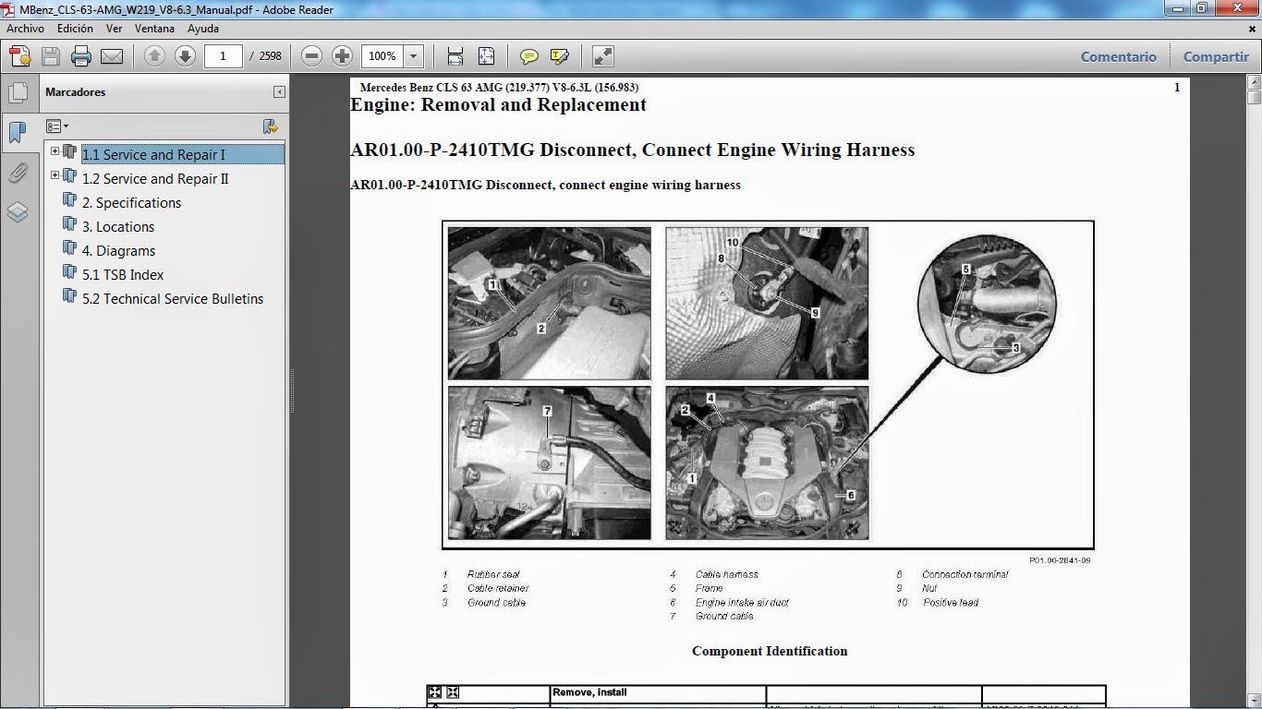Jump to the 5.1 TSB Index bookmark
This screenshot has width=1262, height=709.
[123, 275]
